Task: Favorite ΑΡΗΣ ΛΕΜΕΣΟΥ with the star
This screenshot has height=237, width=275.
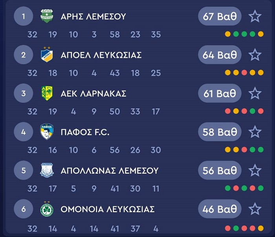Action: click(255, 17)
